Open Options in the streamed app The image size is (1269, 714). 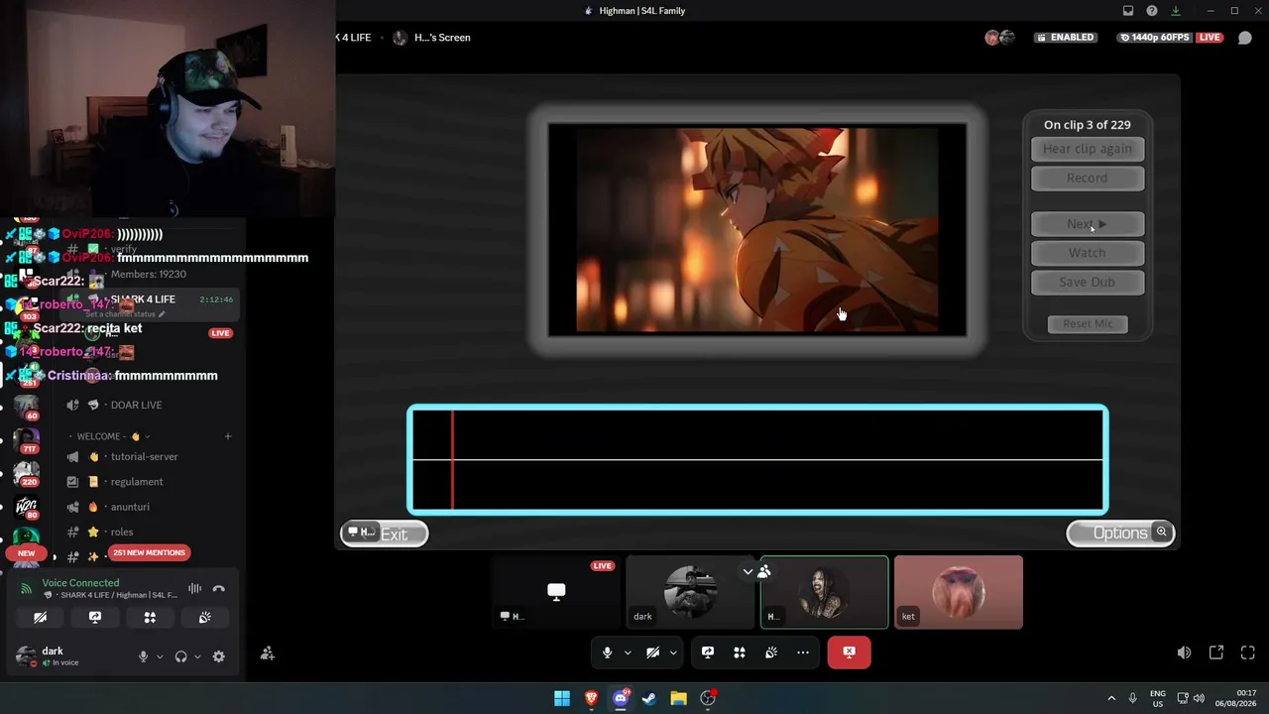pos(1120,534)
